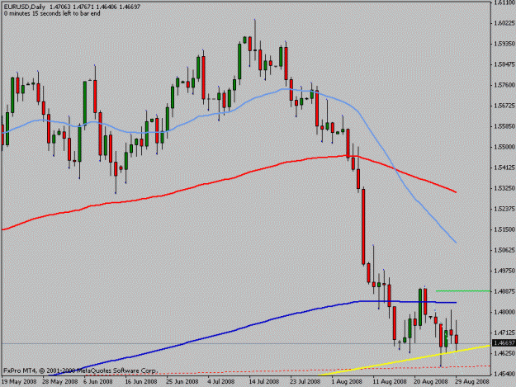Click the 1.51500 price level value
This screenshot has height=387, width=516.
coord(504,229)
